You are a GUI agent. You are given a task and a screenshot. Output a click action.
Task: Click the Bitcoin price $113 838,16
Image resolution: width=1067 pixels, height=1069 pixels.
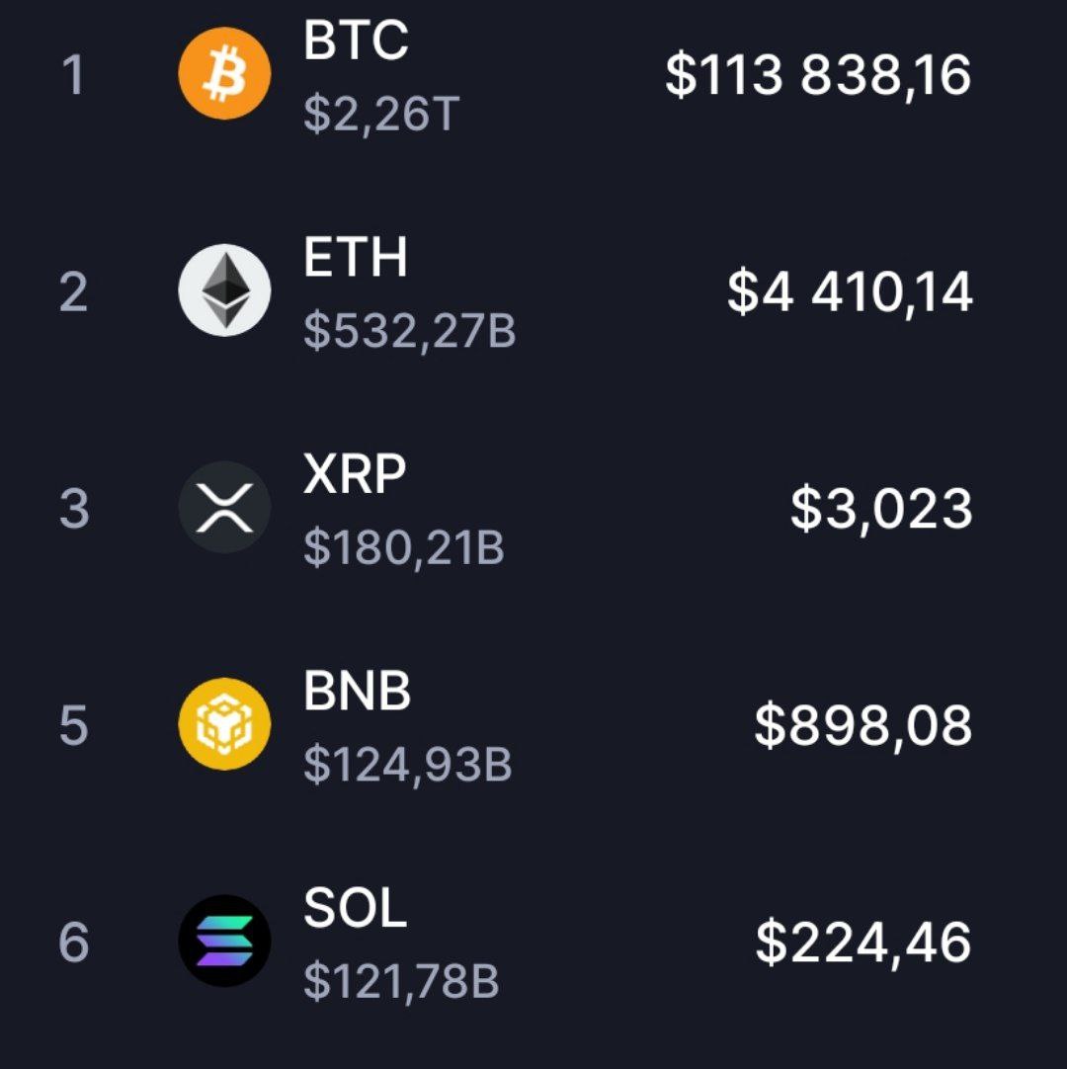(x=818, y=75)
